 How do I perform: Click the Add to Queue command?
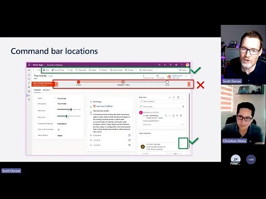point(146,70)
